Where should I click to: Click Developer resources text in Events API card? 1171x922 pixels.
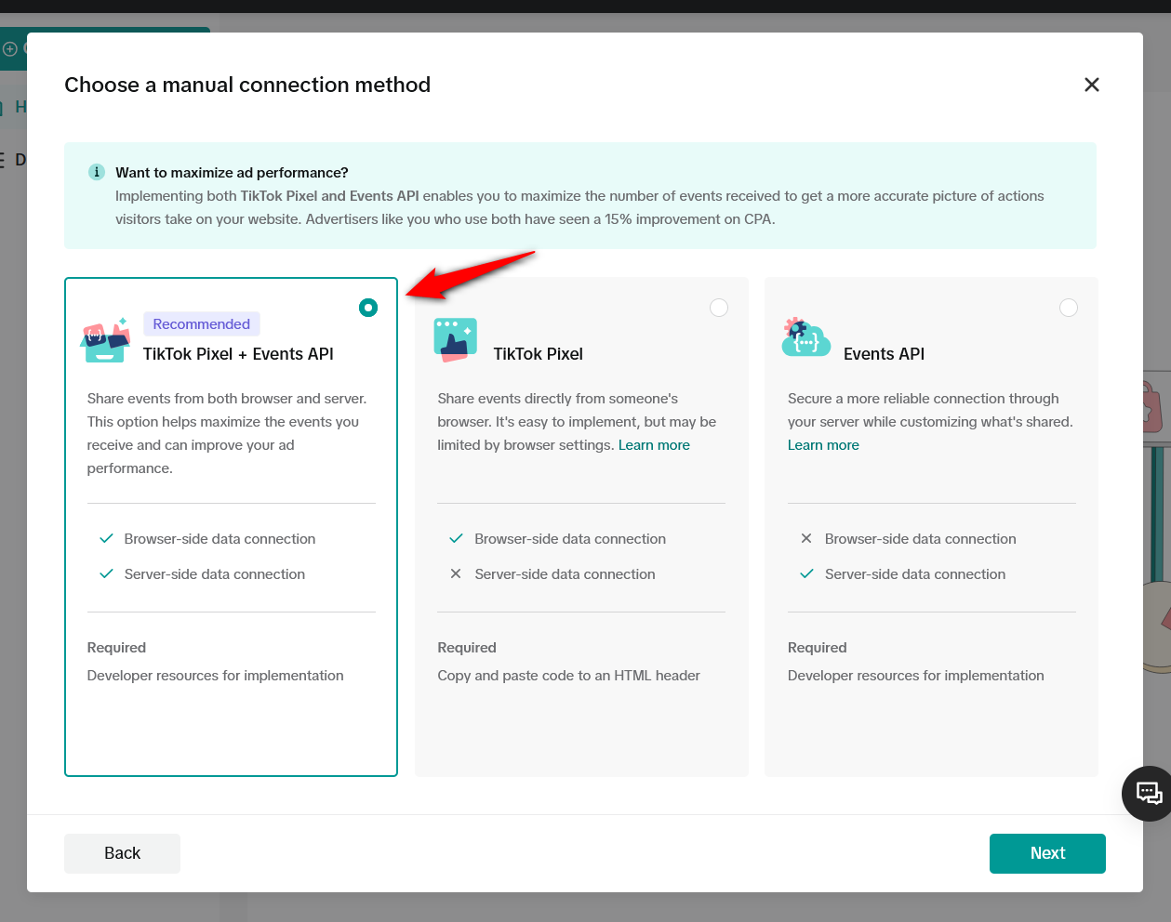[x=915, y=676]
